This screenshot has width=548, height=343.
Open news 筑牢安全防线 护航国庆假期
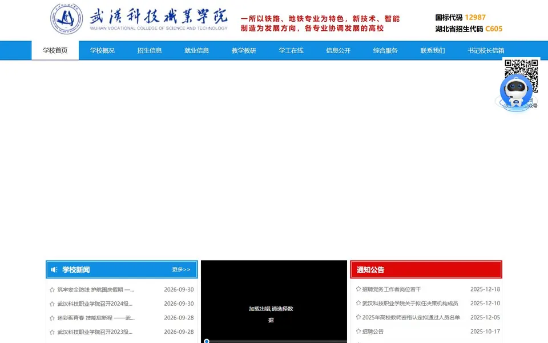click(96, 290)
